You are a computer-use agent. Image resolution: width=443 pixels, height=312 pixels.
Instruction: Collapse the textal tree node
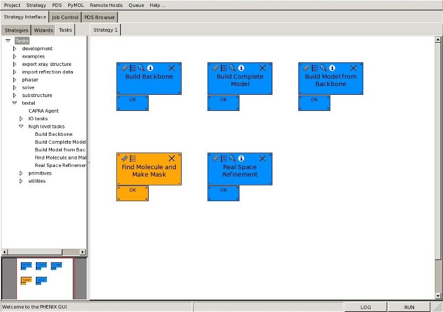point(15,103)
